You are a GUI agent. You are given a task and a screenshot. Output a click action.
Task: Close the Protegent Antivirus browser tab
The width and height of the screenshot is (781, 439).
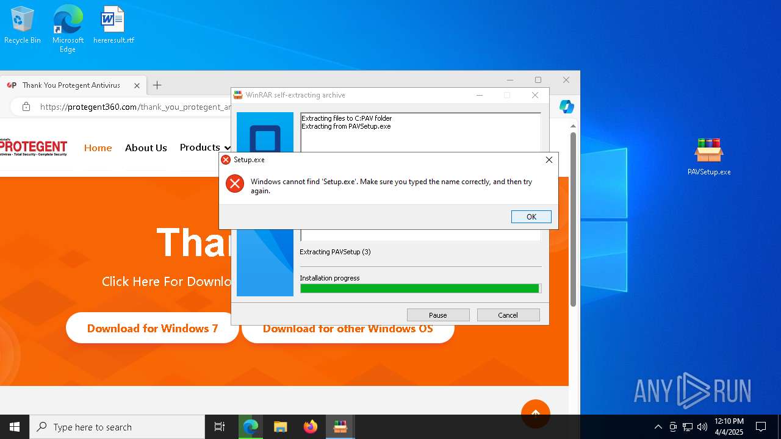137,85
